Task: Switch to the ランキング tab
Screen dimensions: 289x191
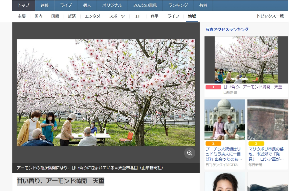Action: coord(177,5)
